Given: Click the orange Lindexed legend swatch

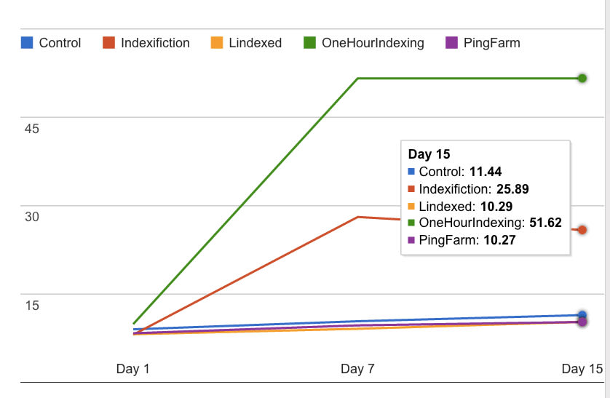Looking at the screenshot, I should (216, 42).
